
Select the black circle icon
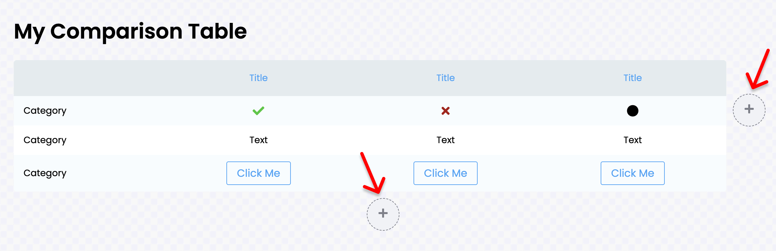[x=632, y=111]
